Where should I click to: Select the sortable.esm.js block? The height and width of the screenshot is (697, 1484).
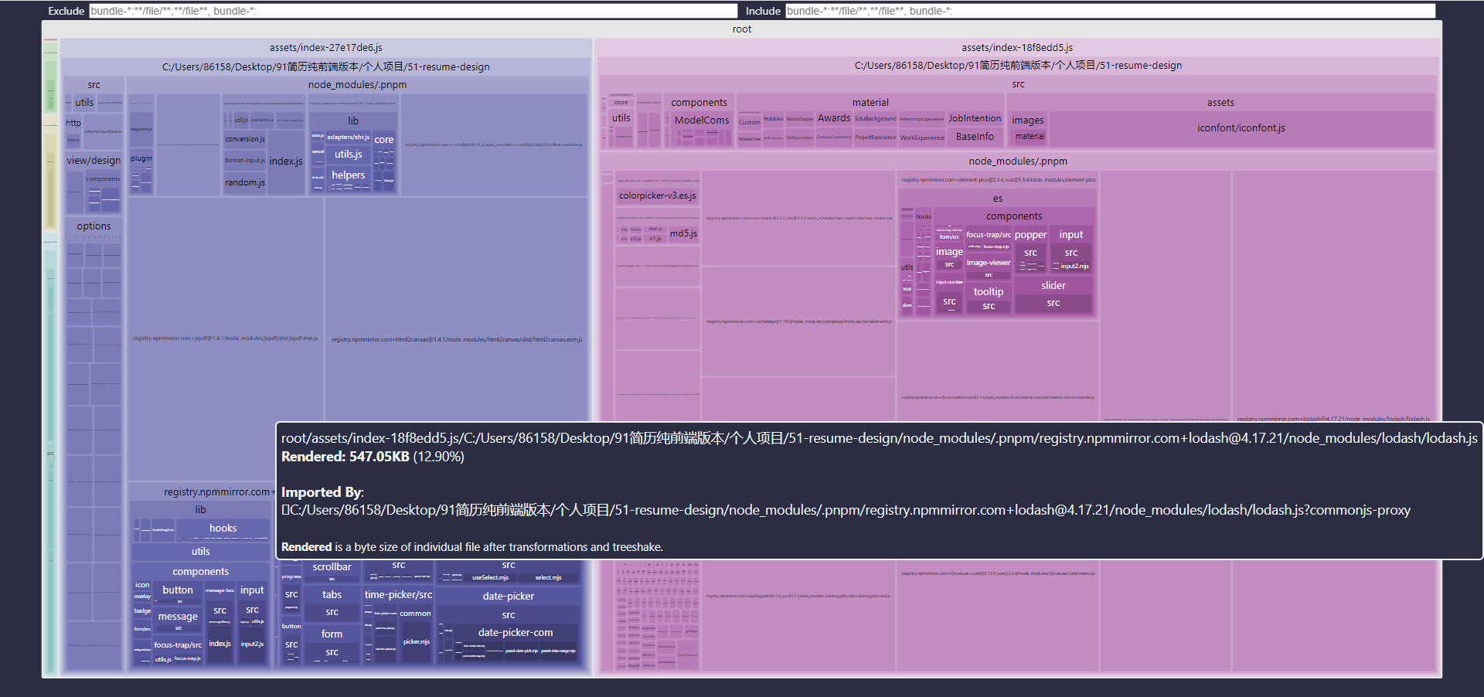click(798, 321)
